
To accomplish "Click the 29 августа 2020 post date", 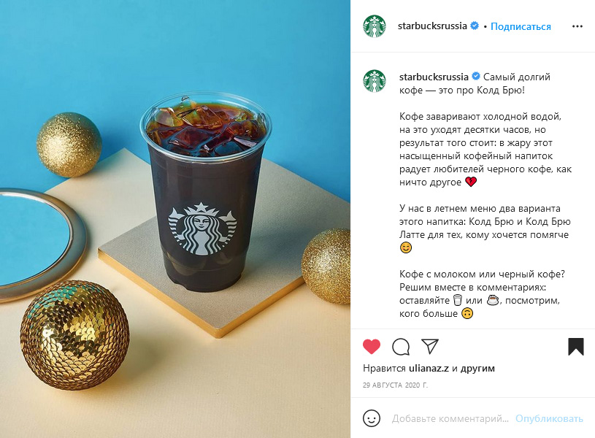I will 395,385.
